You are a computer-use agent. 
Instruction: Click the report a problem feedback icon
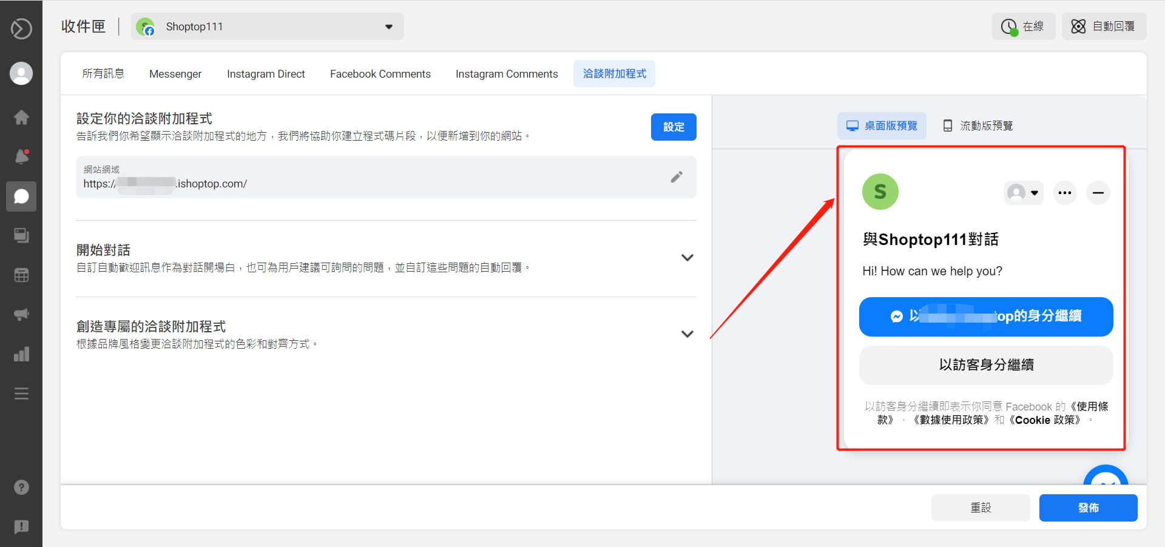tap(21, 526)
